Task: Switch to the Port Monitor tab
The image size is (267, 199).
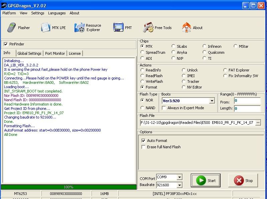Action: point(55,53)
